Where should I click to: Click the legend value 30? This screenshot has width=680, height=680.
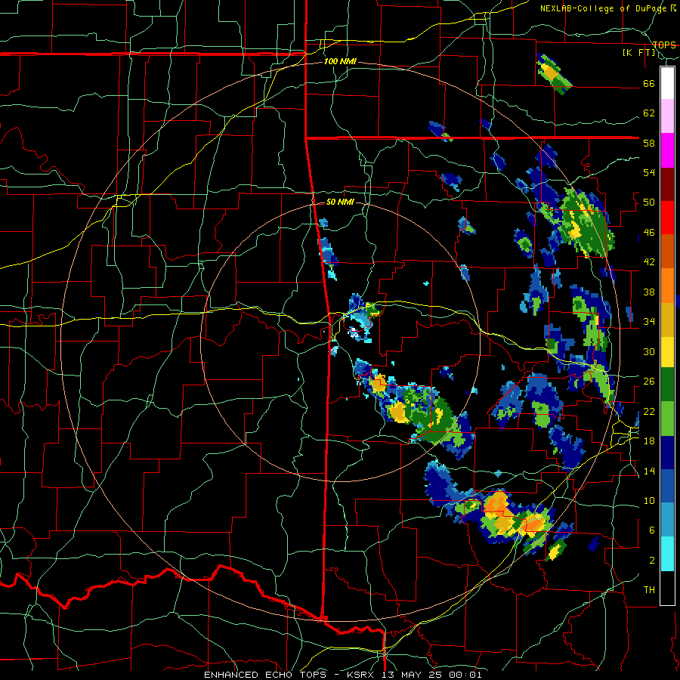click(649, 351)
